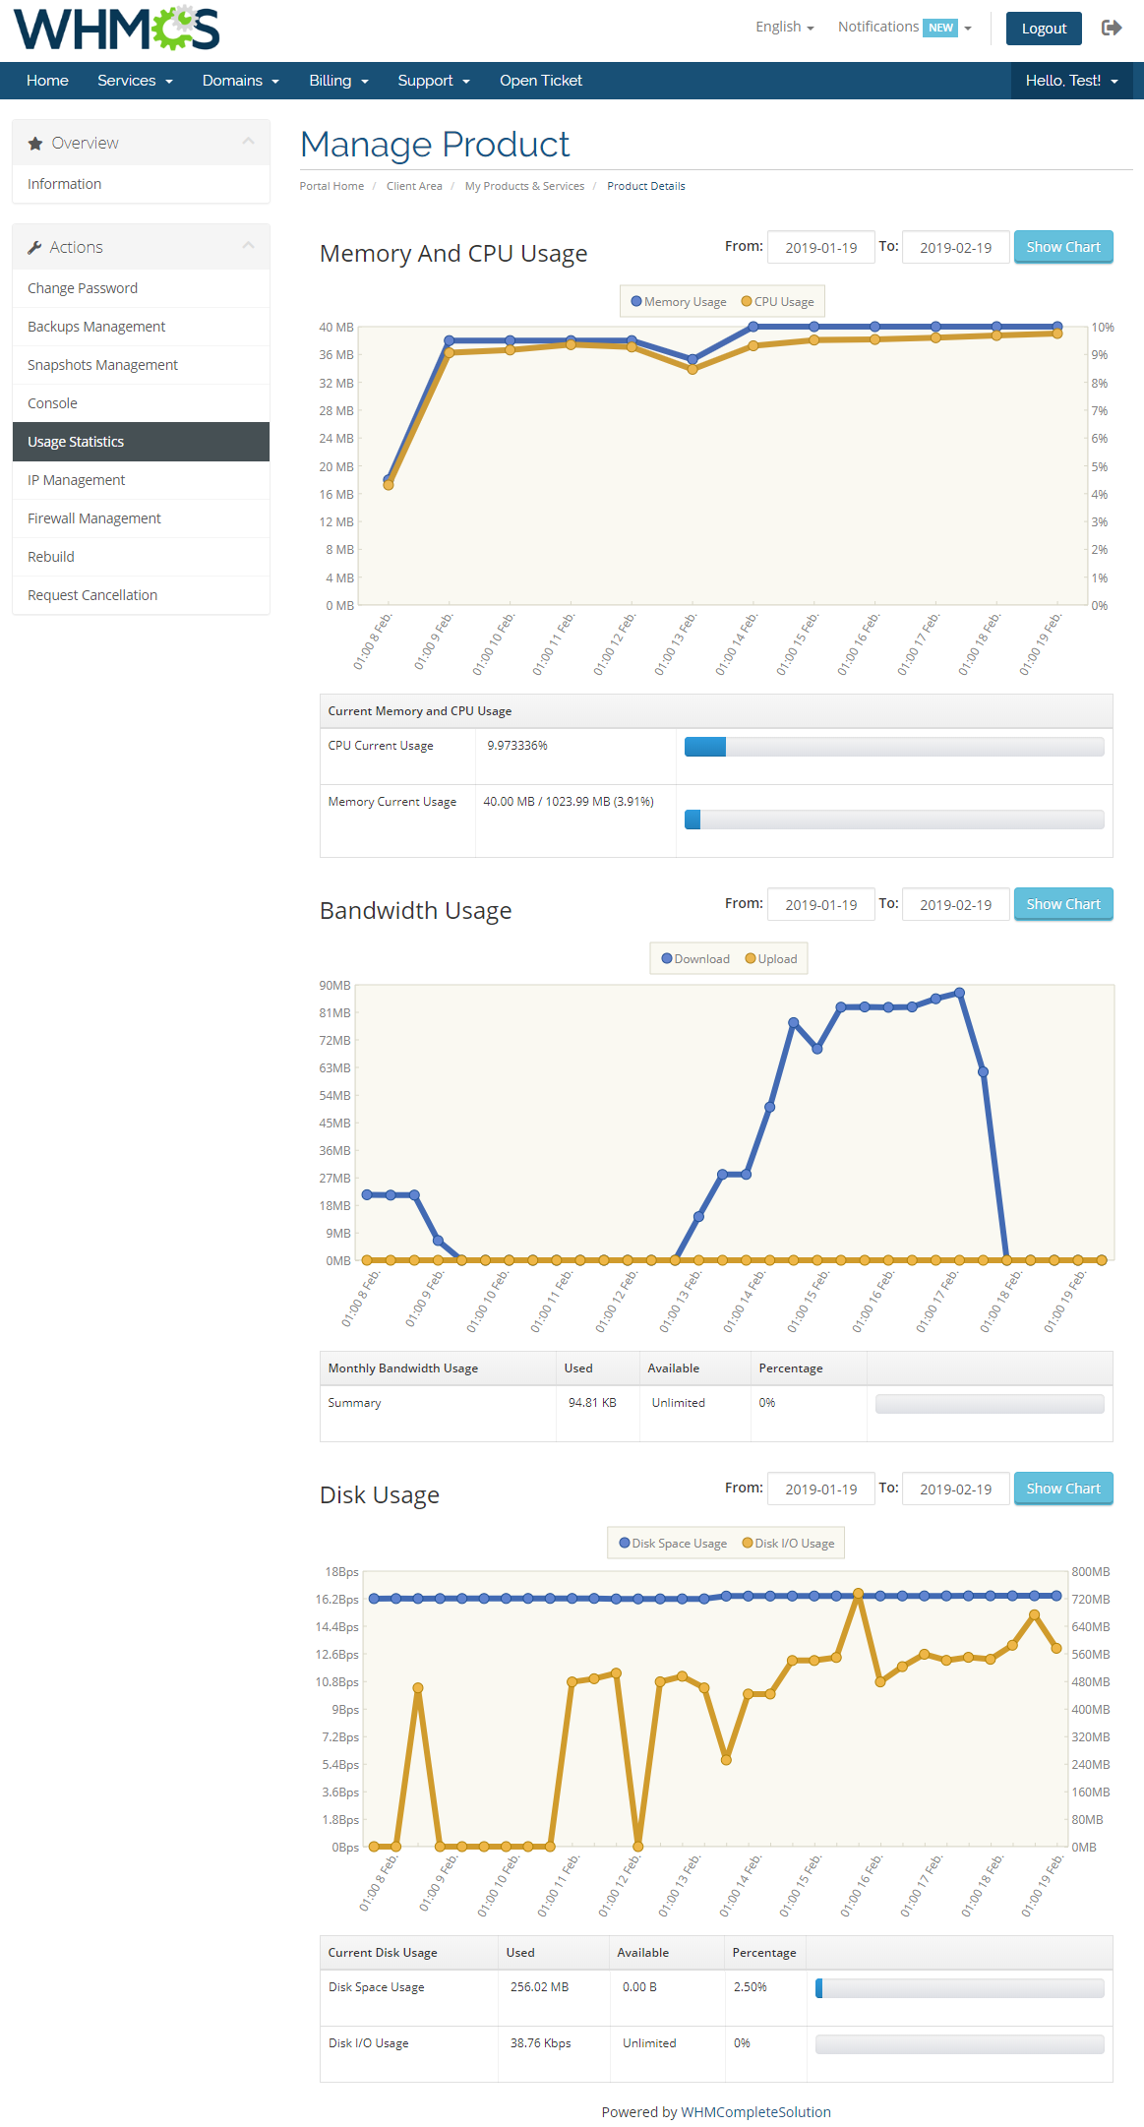Toggle Disk Space Usage legend item
Screen dimensions: 1144x2127
click(673, 1543)
